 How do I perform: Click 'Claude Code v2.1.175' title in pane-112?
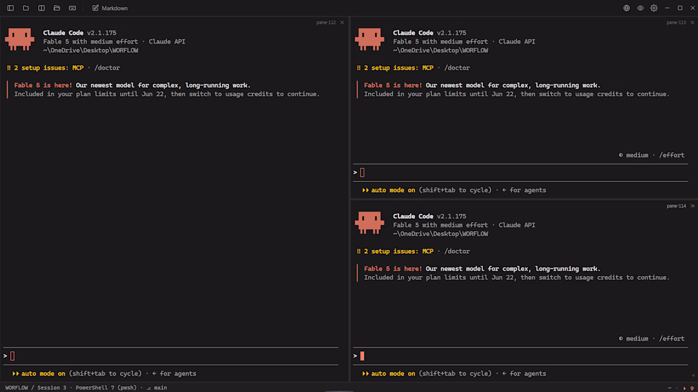(80, 33)
